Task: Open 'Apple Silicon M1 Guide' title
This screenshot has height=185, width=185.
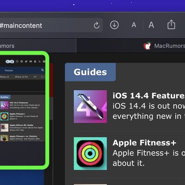Action: click(x=21, y=125)
